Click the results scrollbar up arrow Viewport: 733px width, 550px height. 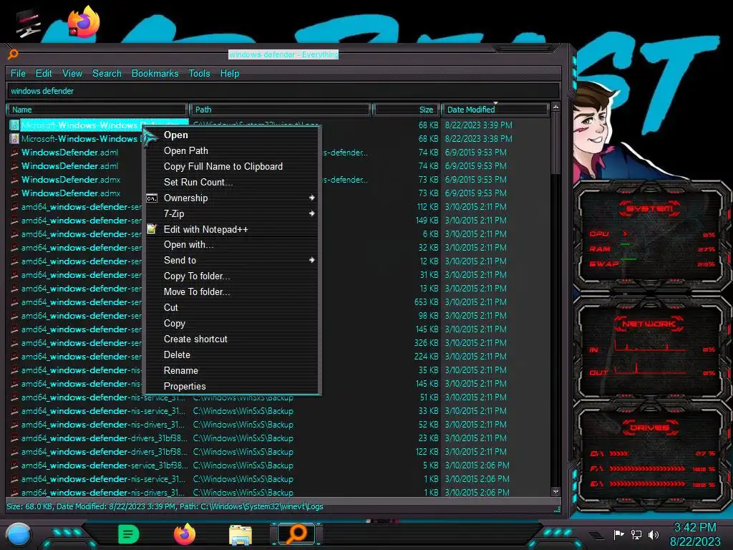click(x=555, y=107)
